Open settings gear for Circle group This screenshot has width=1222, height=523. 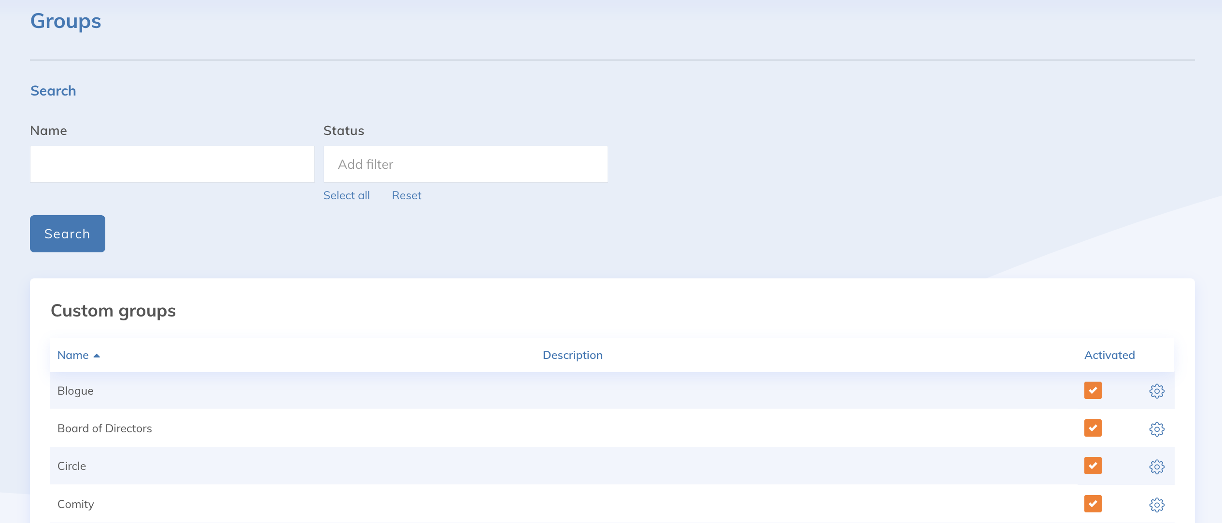[x=1156, y=466]
